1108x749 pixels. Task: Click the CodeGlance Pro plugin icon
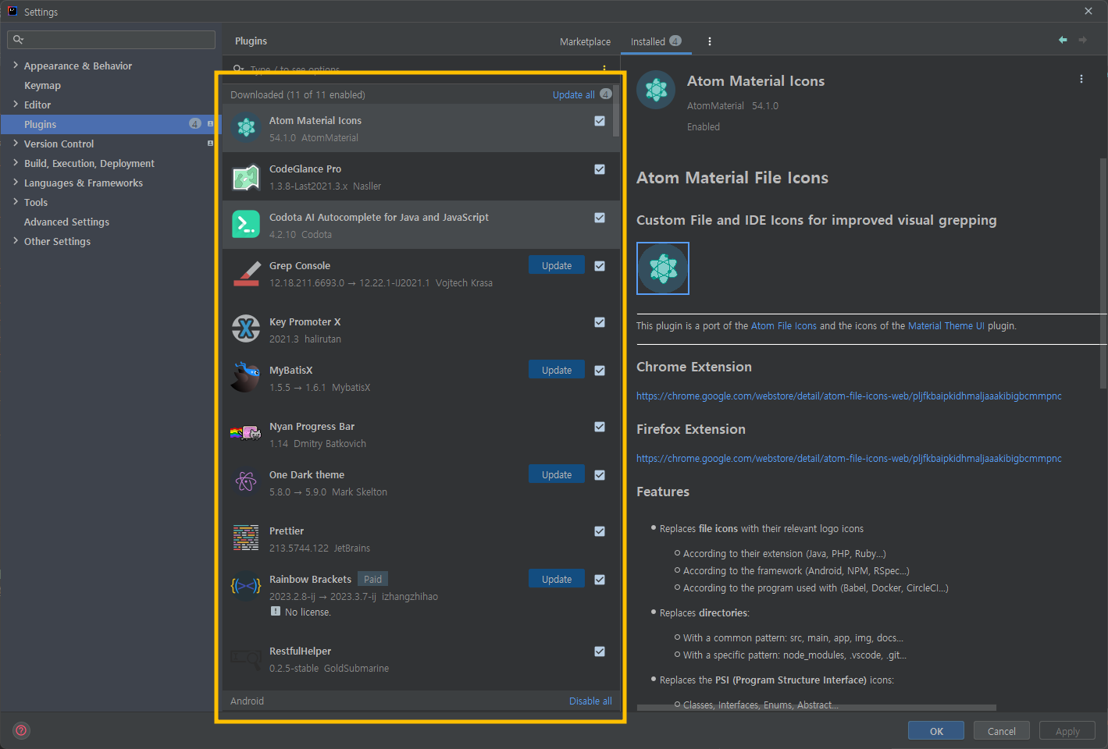[246, 177]
